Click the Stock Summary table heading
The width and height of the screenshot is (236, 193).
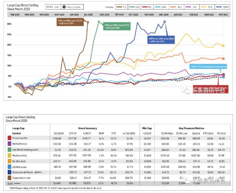88,128
